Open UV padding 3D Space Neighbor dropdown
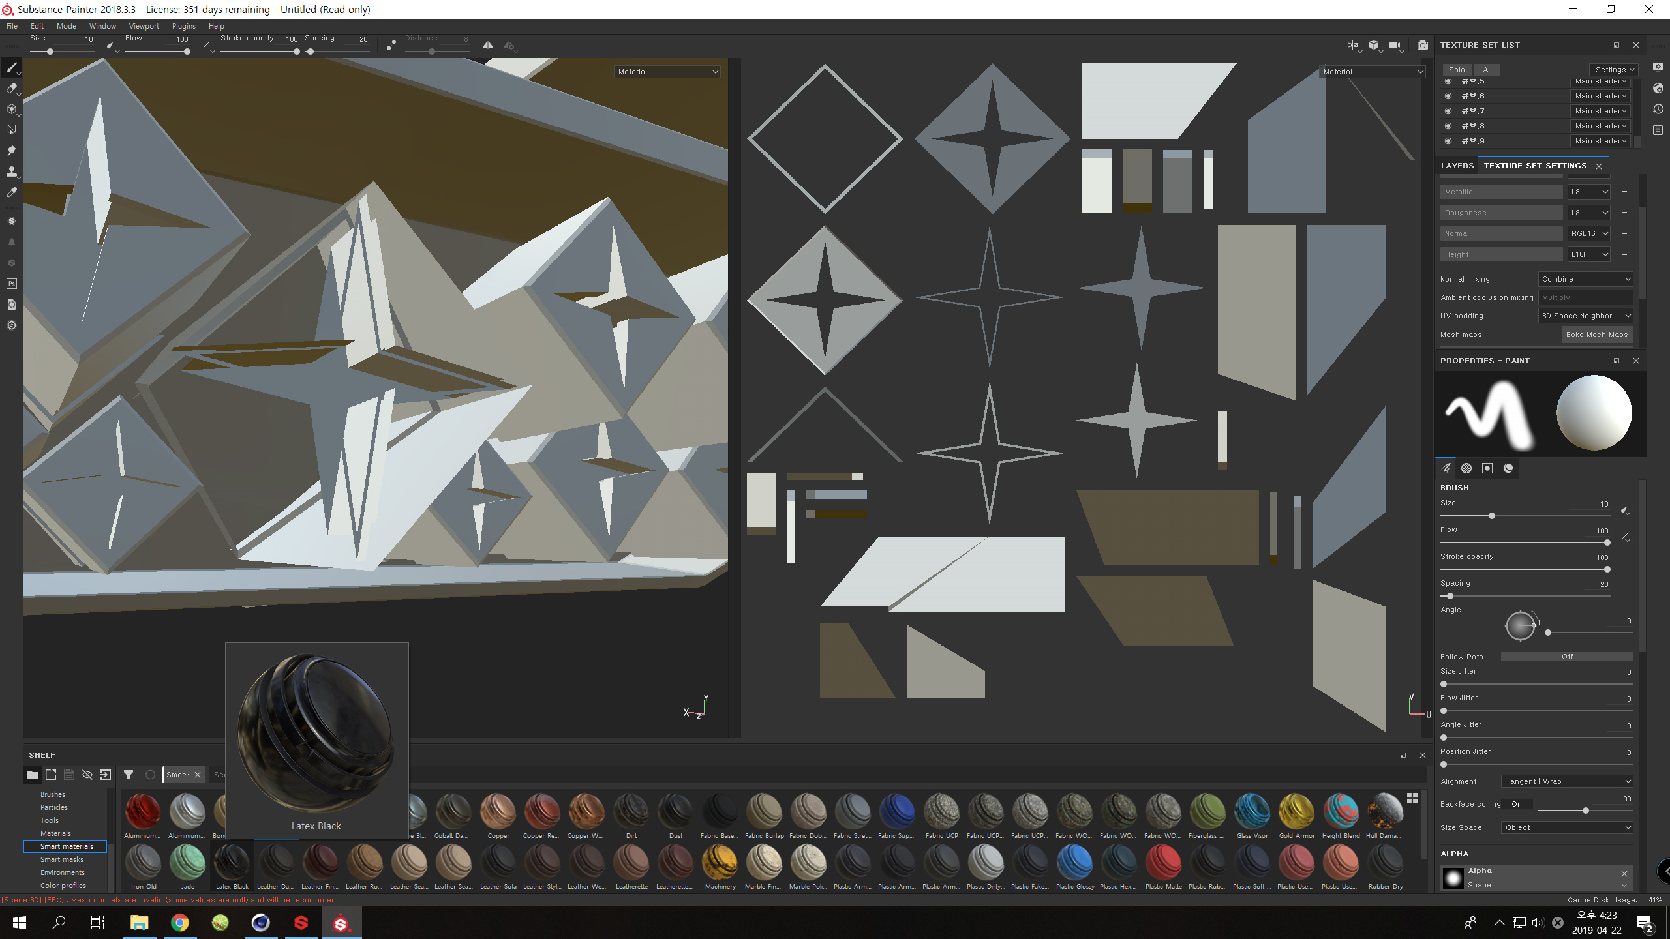Screen dimensions: 1670x939 coord(1585,316)
